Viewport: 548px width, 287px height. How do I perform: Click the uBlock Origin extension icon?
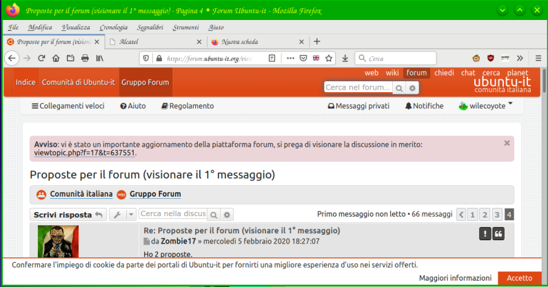click(491, 59)
